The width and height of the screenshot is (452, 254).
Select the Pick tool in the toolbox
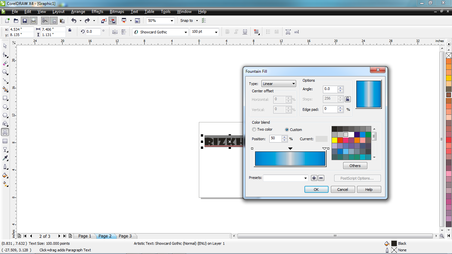(5, 46)
